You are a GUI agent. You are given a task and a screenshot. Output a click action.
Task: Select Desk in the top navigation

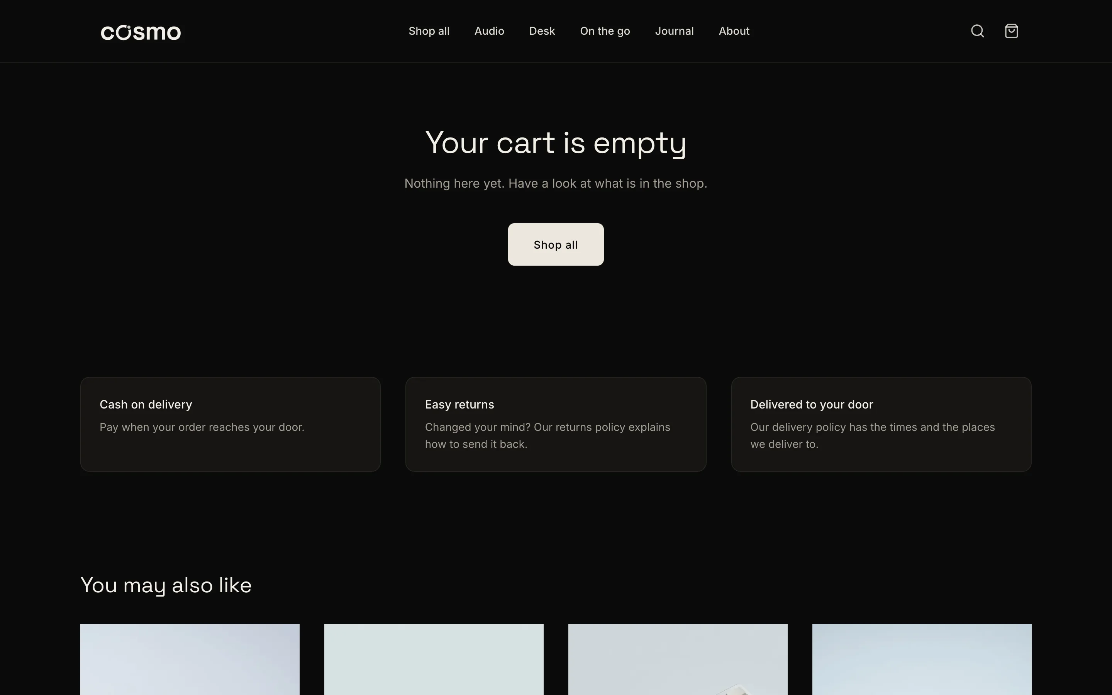pyautogui.click(x=542, y=31)
